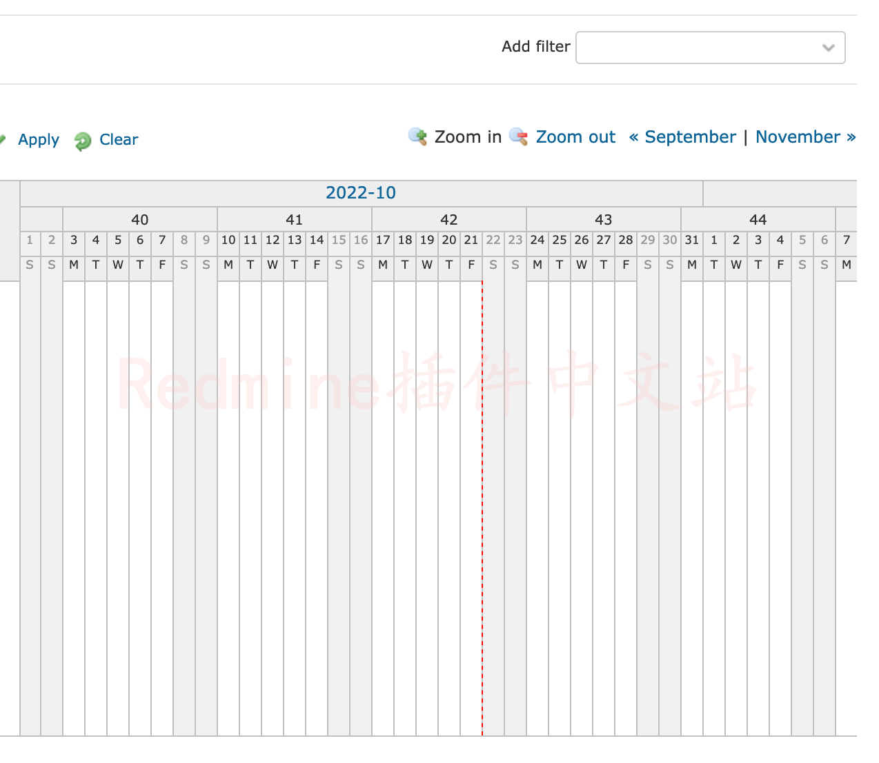Click the red dashed today marker line
The width and height of the screenshot is (879, 763).
[482, 509]
